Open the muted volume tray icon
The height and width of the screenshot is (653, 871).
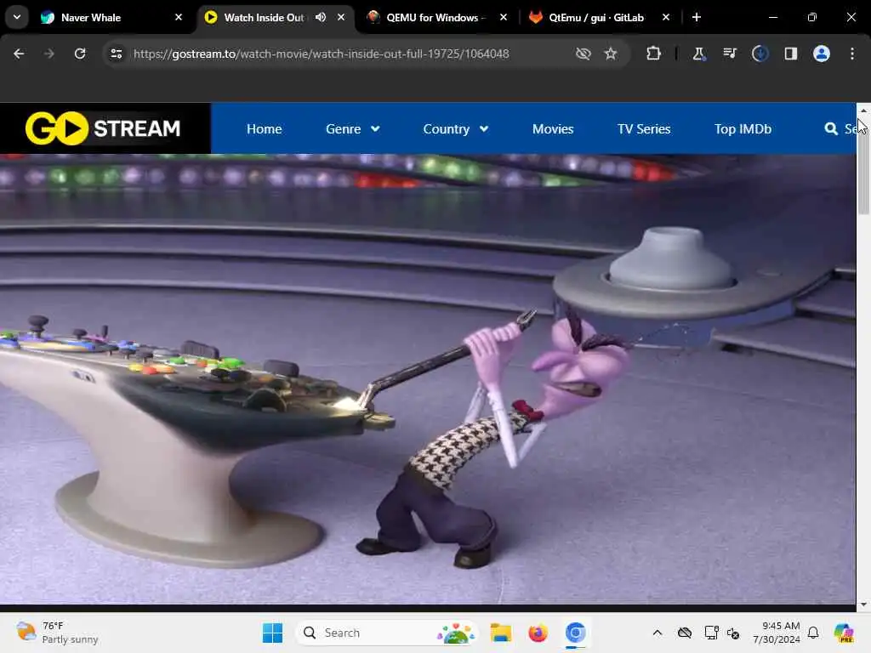click(733, 633)
